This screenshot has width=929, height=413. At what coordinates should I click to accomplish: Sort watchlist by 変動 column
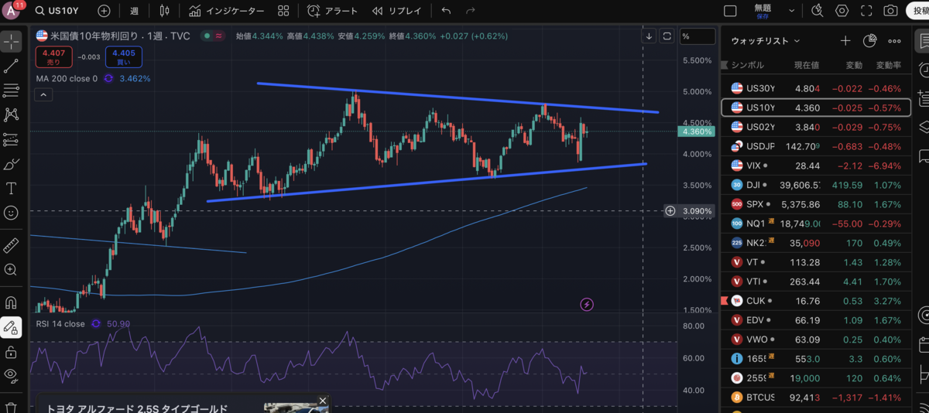[x=854, y=65]
